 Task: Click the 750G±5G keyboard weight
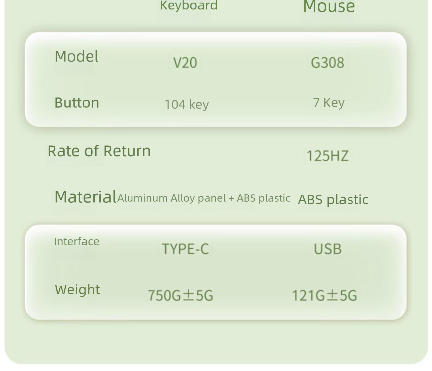181,296
